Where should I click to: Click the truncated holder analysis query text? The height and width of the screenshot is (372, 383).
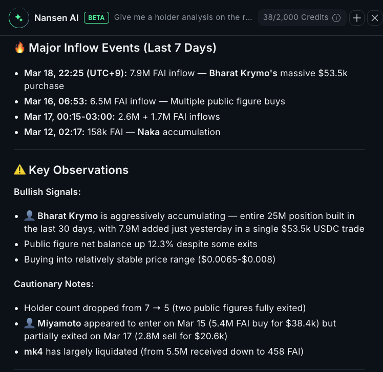183,18
